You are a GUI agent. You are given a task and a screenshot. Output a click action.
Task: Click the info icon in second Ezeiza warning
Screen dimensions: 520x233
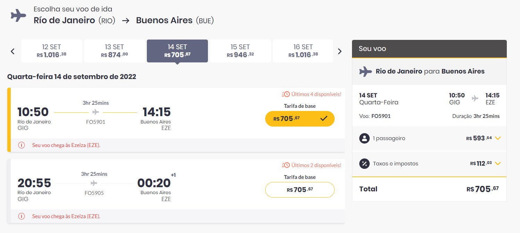tap(22, 216)
